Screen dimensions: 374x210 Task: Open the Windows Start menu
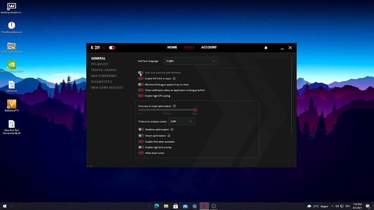(x=5, y=206)
